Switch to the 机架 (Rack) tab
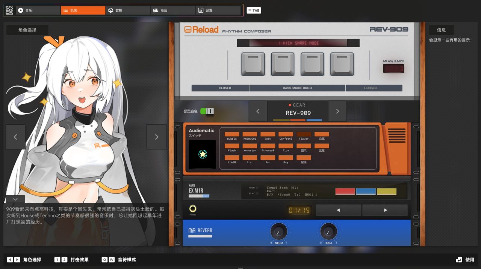The height and width of the screenshot is (269, 481). click(x=83, y=10)
